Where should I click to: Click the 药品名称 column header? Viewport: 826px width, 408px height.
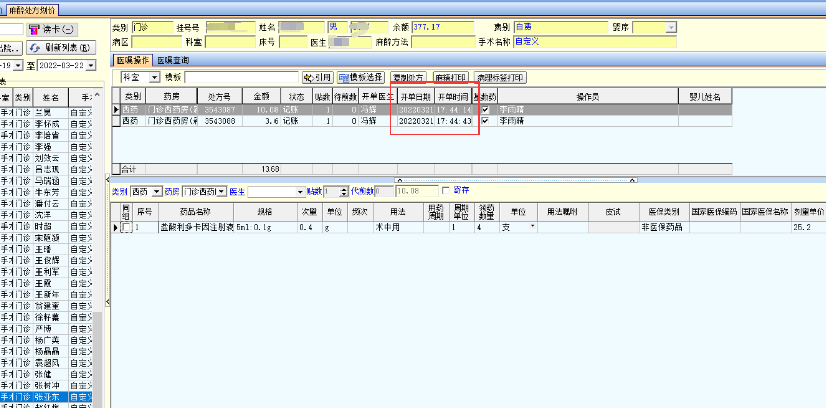(x=195, y=212)
